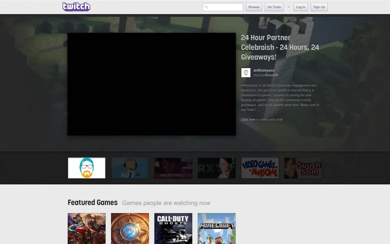Open the 24 Hour Partner Celebraish stream title
Screen dimensions: 390x244
coord(280,47)
